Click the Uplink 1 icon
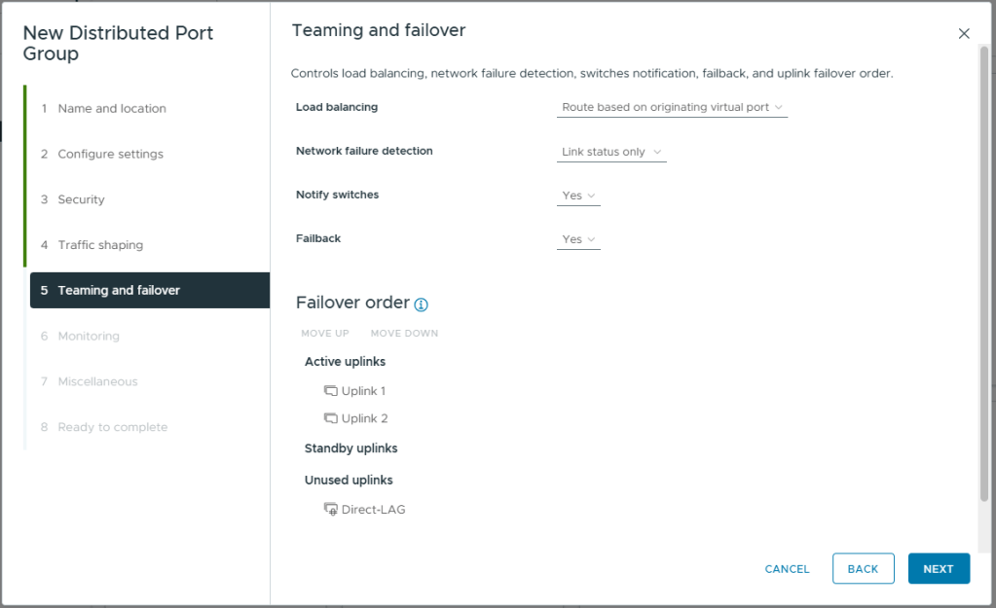This screenshot has height=608, width=996. coord(330,391)
